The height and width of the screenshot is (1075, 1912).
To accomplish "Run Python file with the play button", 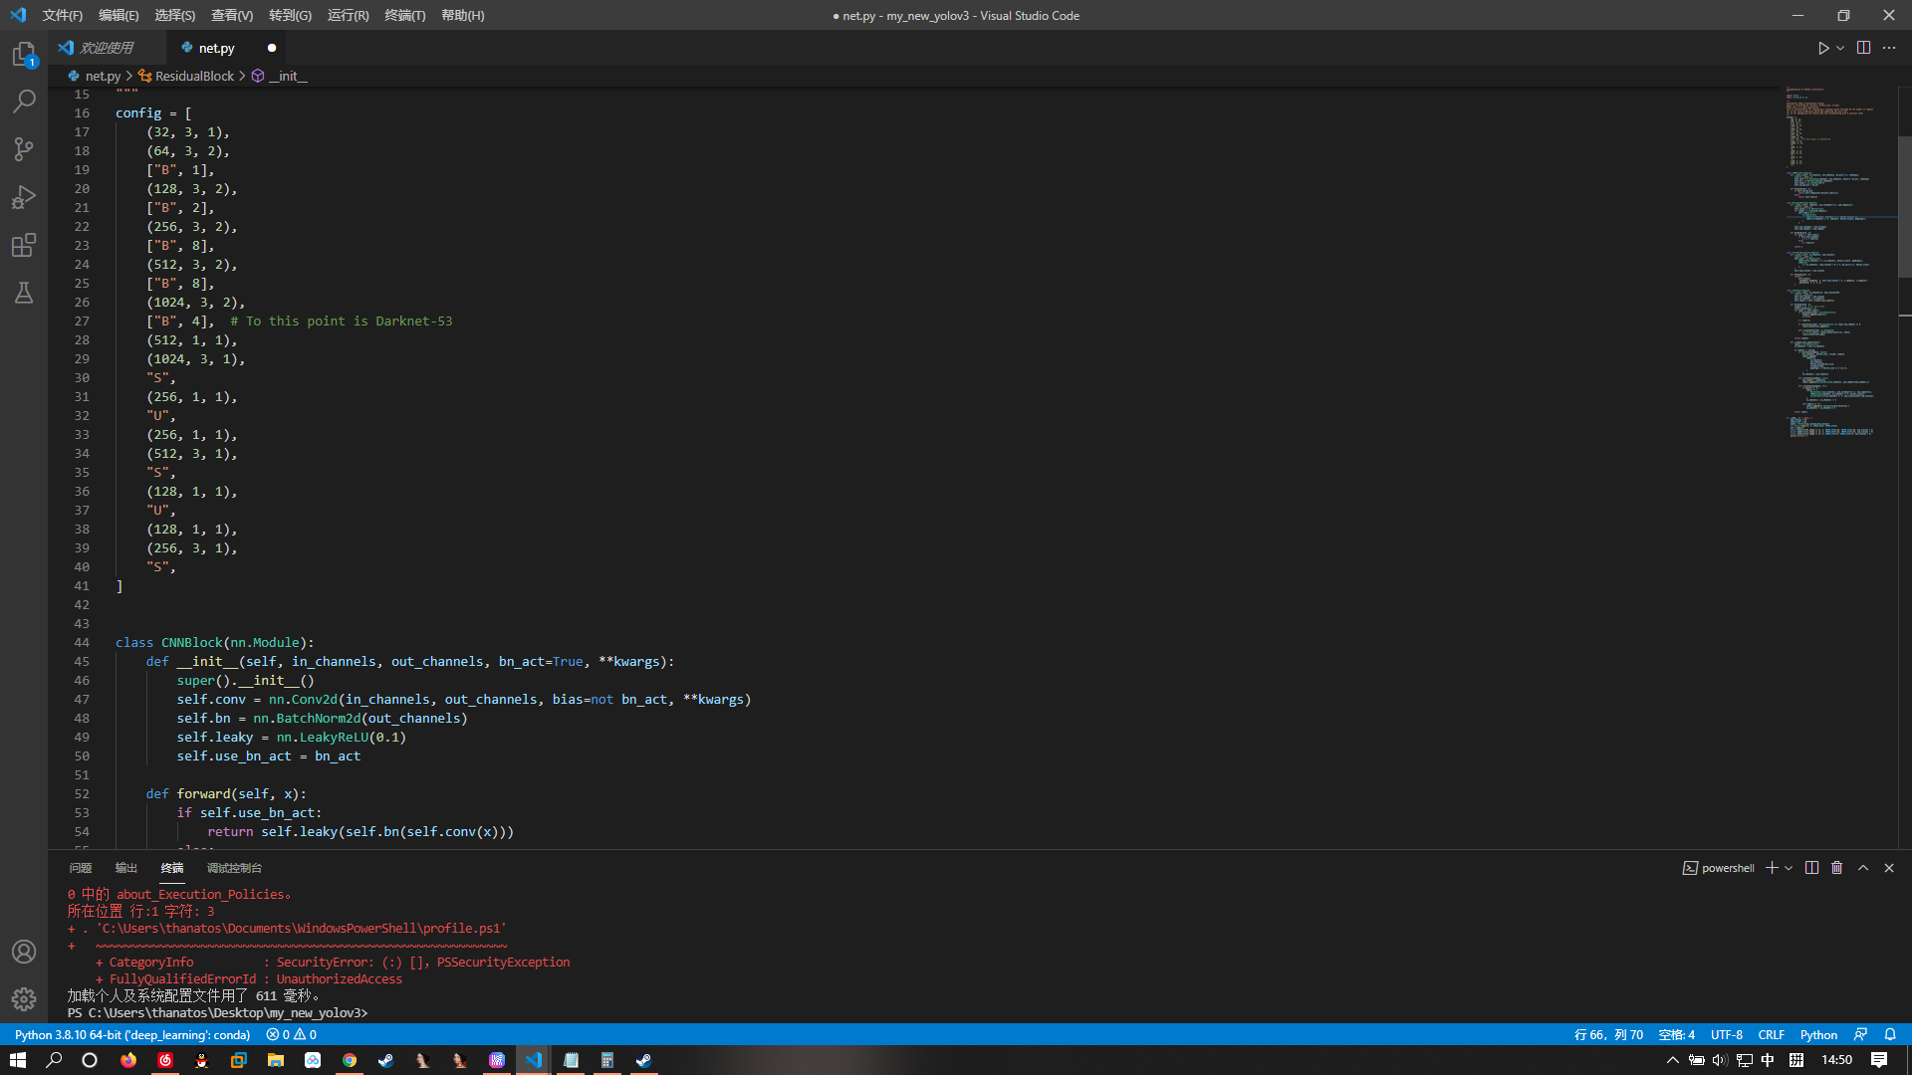I will tap(1822, 48).
